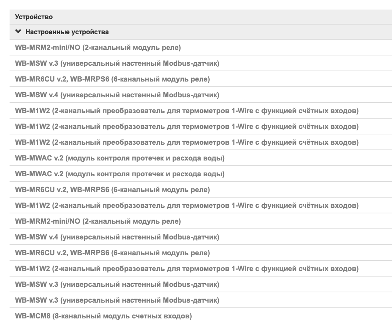392x332 pixels.
Task: Select the WB-MSW v.3 row directly above WB-MCM8
Action: pos(201,300)
